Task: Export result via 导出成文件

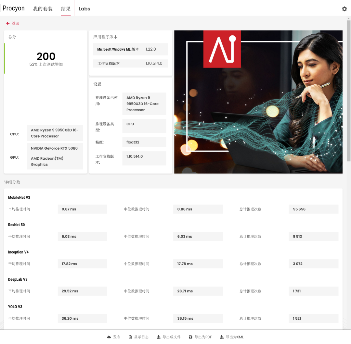Action: pos(172,337)
